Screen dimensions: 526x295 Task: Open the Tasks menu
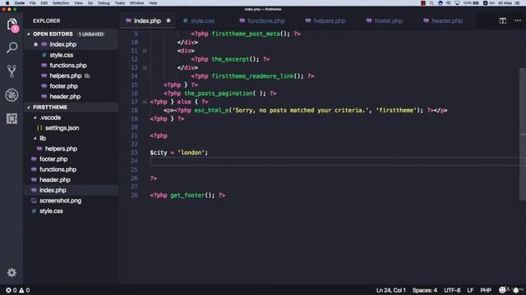click(x=120, y=3)
